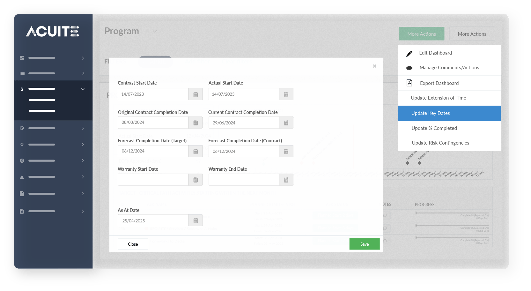This screenshot has width=531, height=291.
Task: Click the first progress slider under PROGRESS
Action: (452, 213)
